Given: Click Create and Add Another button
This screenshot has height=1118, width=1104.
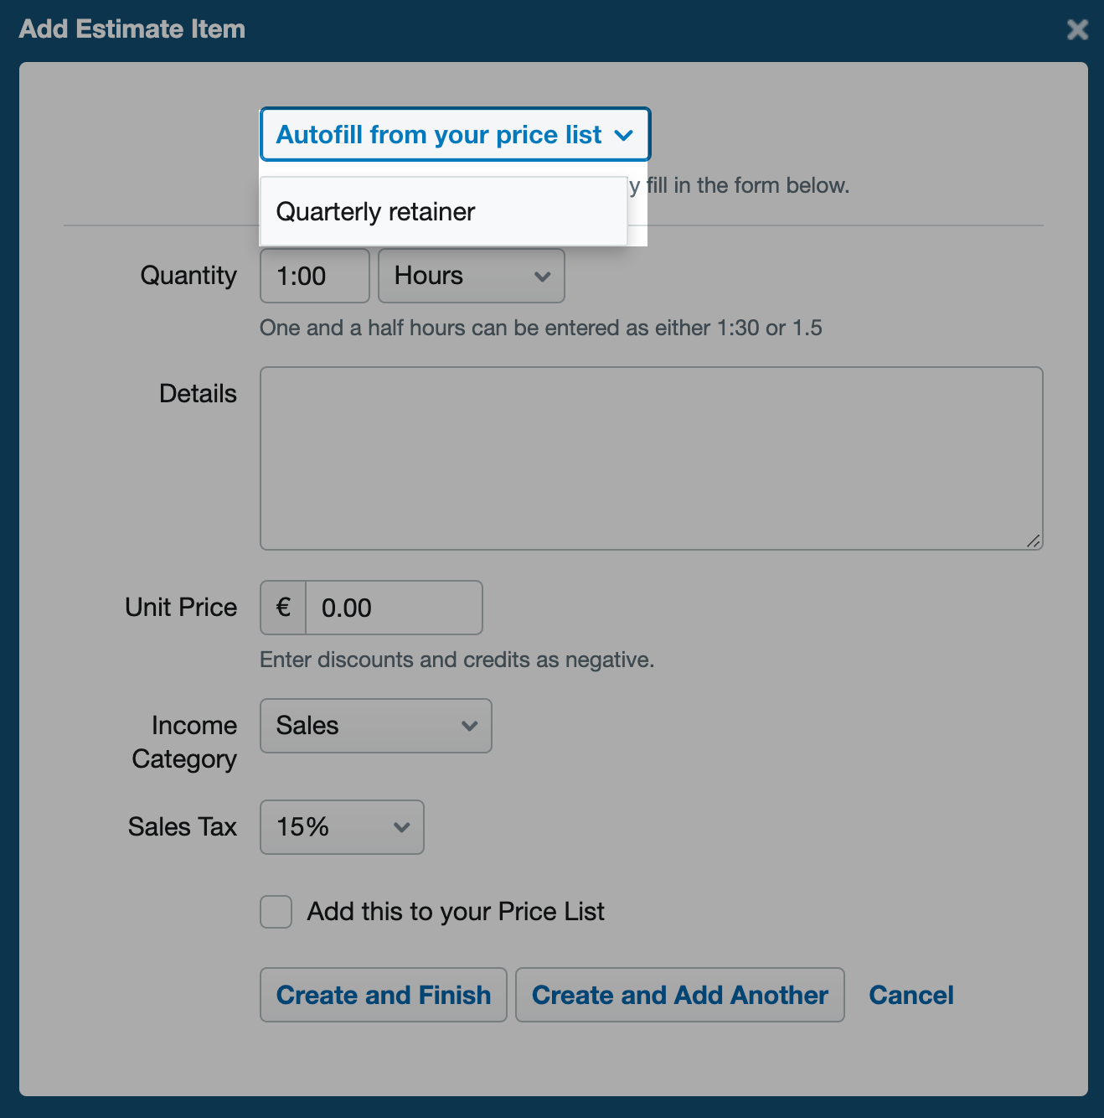Looking at the screenshot, I should tap(680, 995).
